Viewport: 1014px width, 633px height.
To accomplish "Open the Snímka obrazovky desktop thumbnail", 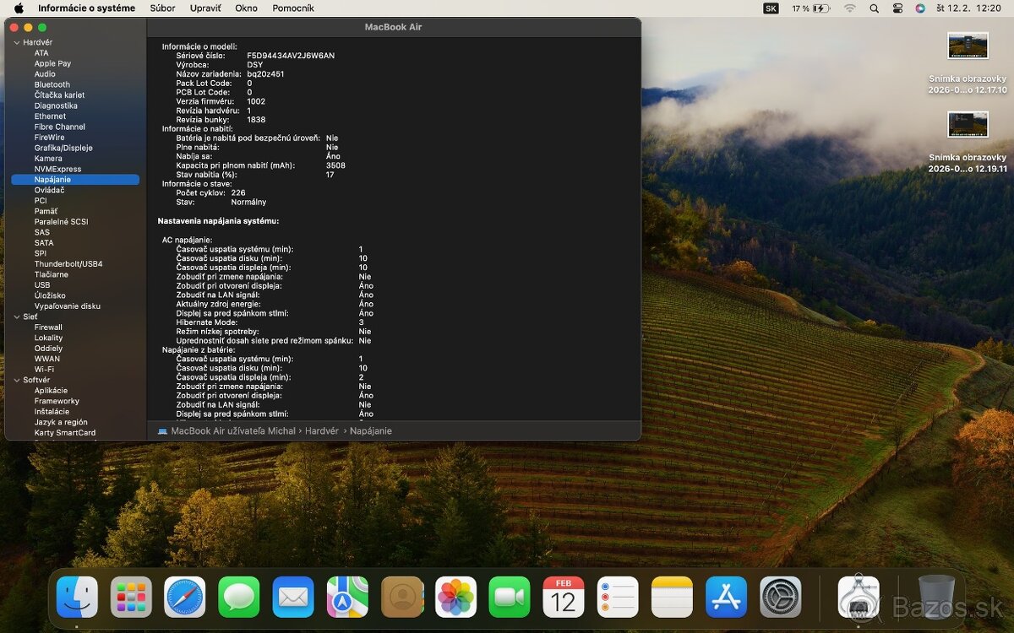I will pos(967,46).
